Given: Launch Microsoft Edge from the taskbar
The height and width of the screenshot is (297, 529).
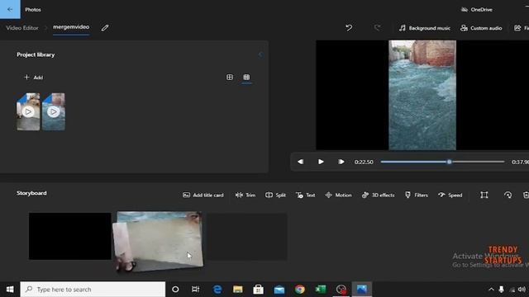Looking at the screenshot, I should [217, 290].
